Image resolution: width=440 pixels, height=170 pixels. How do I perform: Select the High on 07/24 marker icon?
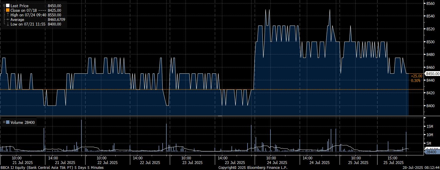pos(8,15)
